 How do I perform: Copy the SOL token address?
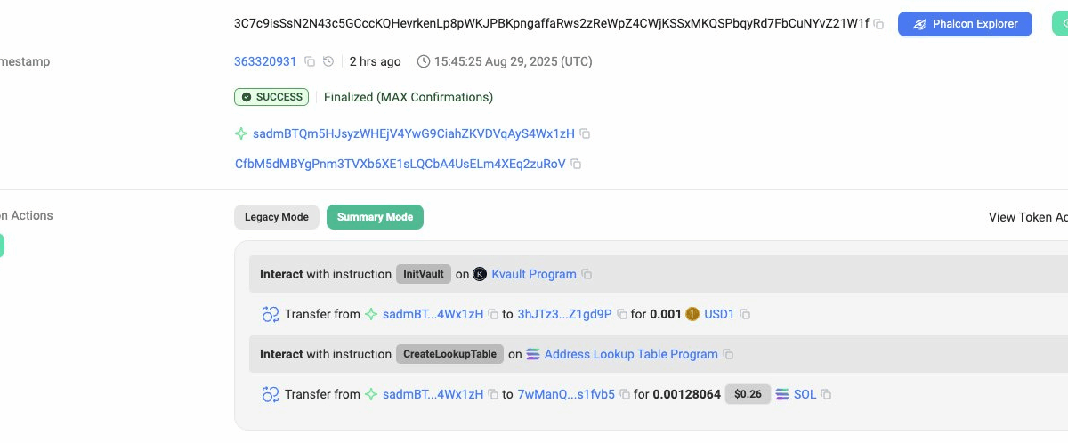pos(826,394)
